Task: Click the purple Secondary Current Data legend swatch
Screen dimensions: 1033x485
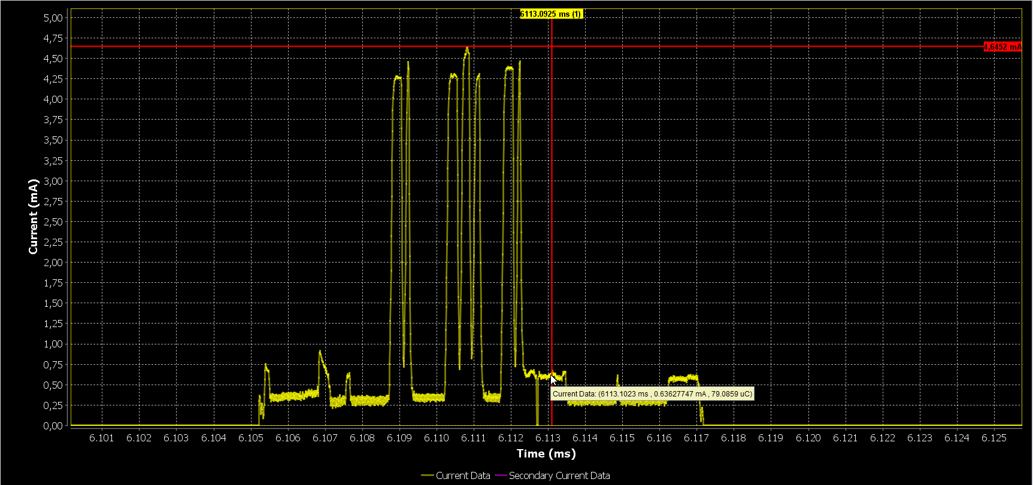Action: [501, 475]
